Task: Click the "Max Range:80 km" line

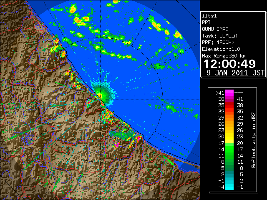Action: [x=224, y=56]
